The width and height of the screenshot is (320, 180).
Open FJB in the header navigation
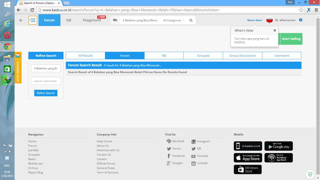[x=68, y=20]
